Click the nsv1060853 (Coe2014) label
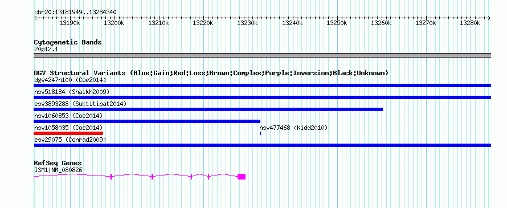Screen dimensions: 507x208 [68, 116]
